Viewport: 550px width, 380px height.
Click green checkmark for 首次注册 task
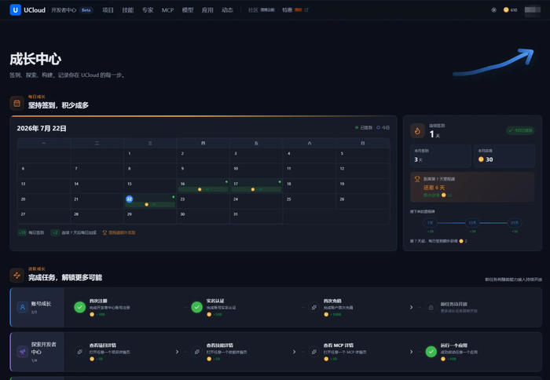[79, 307]
